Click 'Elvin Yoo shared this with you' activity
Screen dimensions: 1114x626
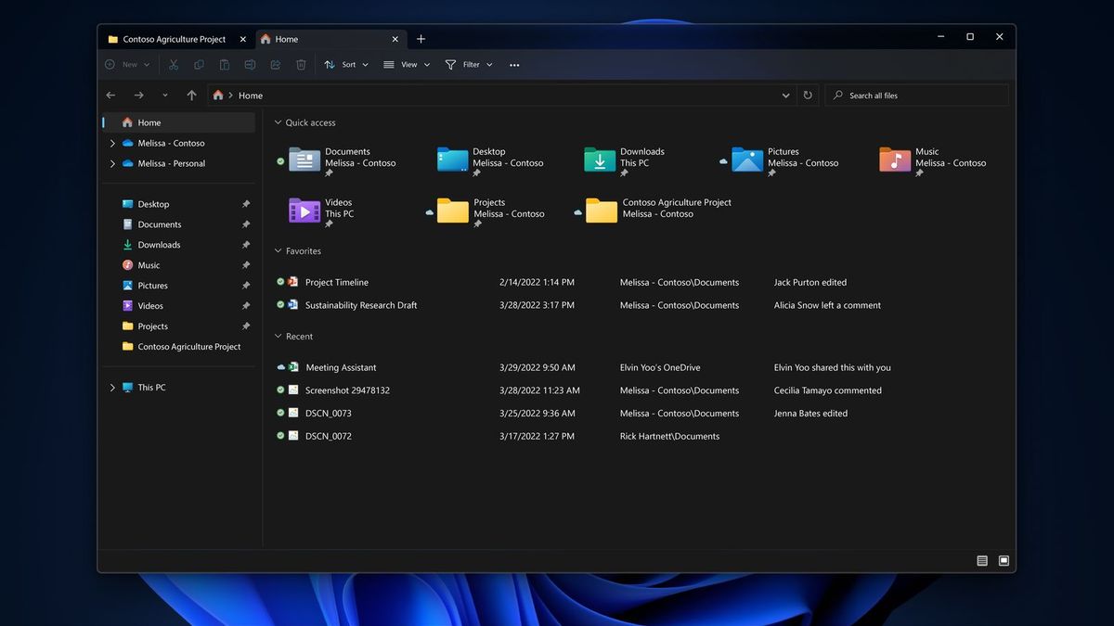click(833, 368)
